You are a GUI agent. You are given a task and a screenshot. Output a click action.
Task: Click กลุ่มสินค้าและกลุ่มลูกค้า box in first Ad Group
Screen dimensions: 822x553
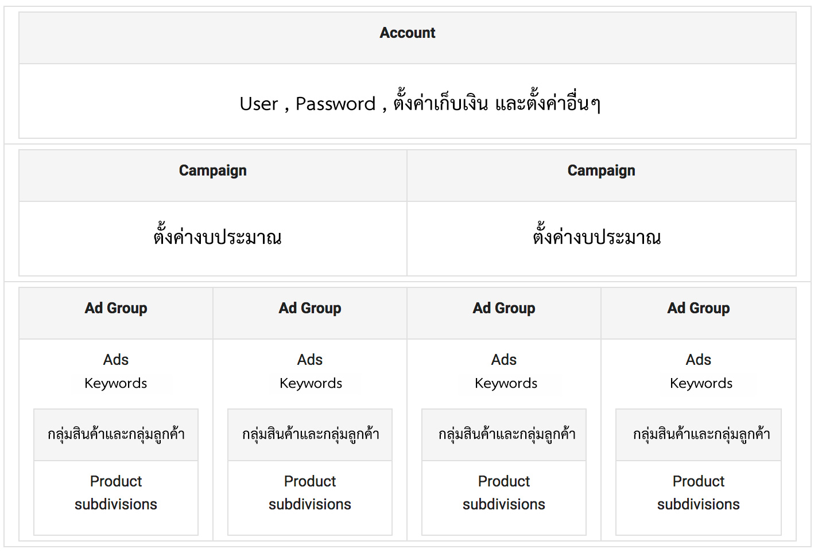point(116,435)
